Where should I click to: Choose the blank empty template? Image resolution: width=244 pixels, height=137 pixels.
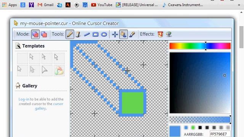click(x=22, y=58)
